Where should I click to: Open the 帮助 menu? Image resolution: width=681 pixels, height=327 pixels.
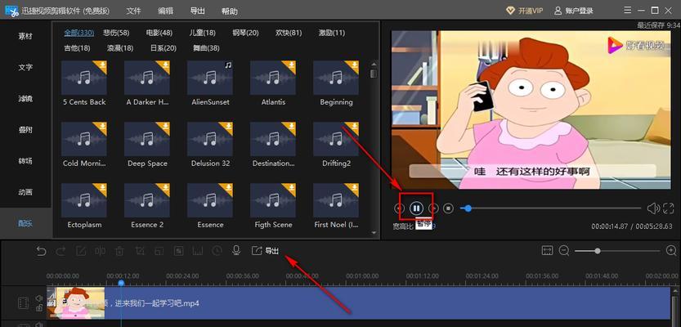[229, 11]
